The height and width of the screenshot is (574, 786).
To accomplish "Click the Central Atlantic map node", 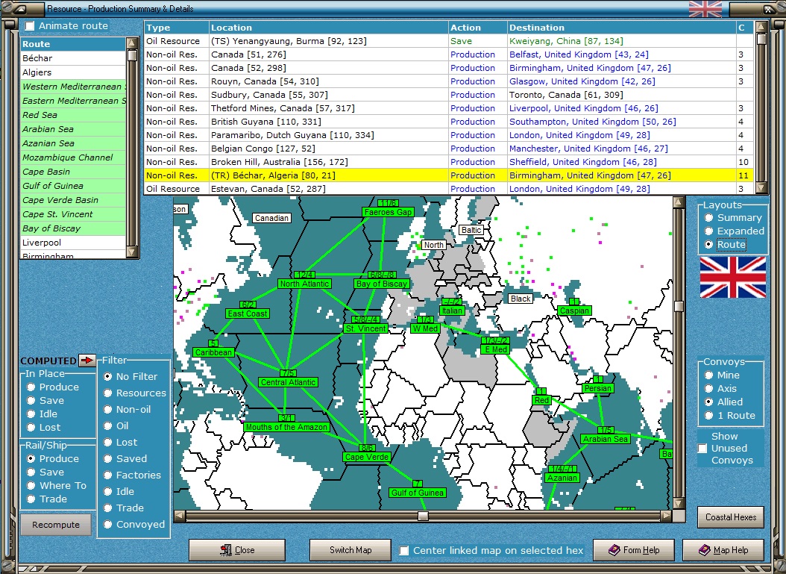I will click(x=288, y=382).
